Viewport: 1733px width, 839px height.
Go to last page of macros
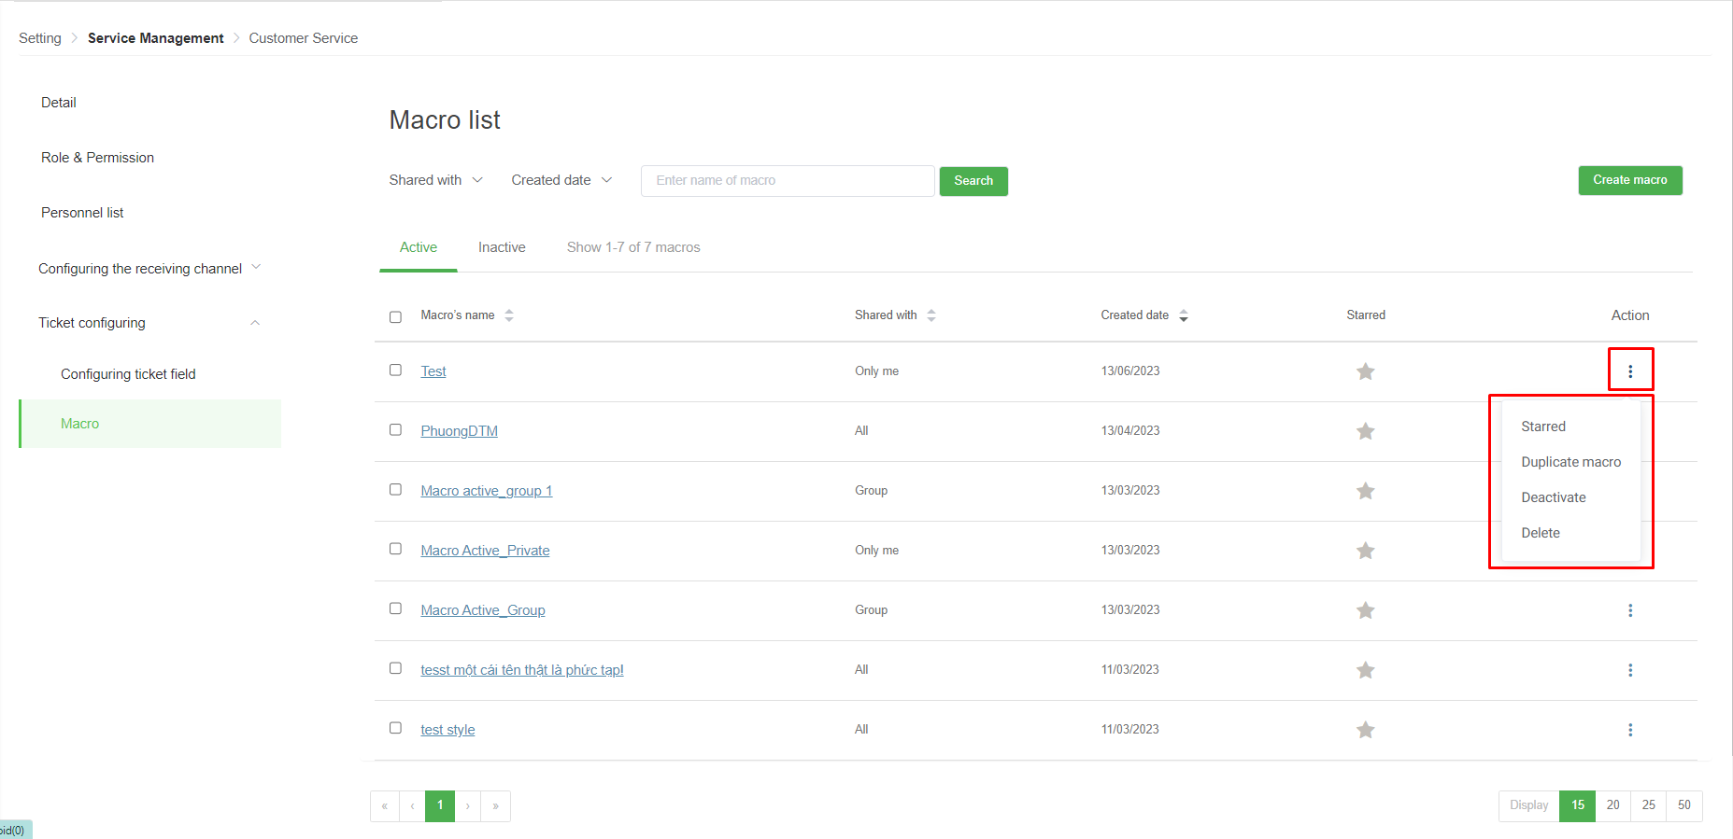point(496,806)
